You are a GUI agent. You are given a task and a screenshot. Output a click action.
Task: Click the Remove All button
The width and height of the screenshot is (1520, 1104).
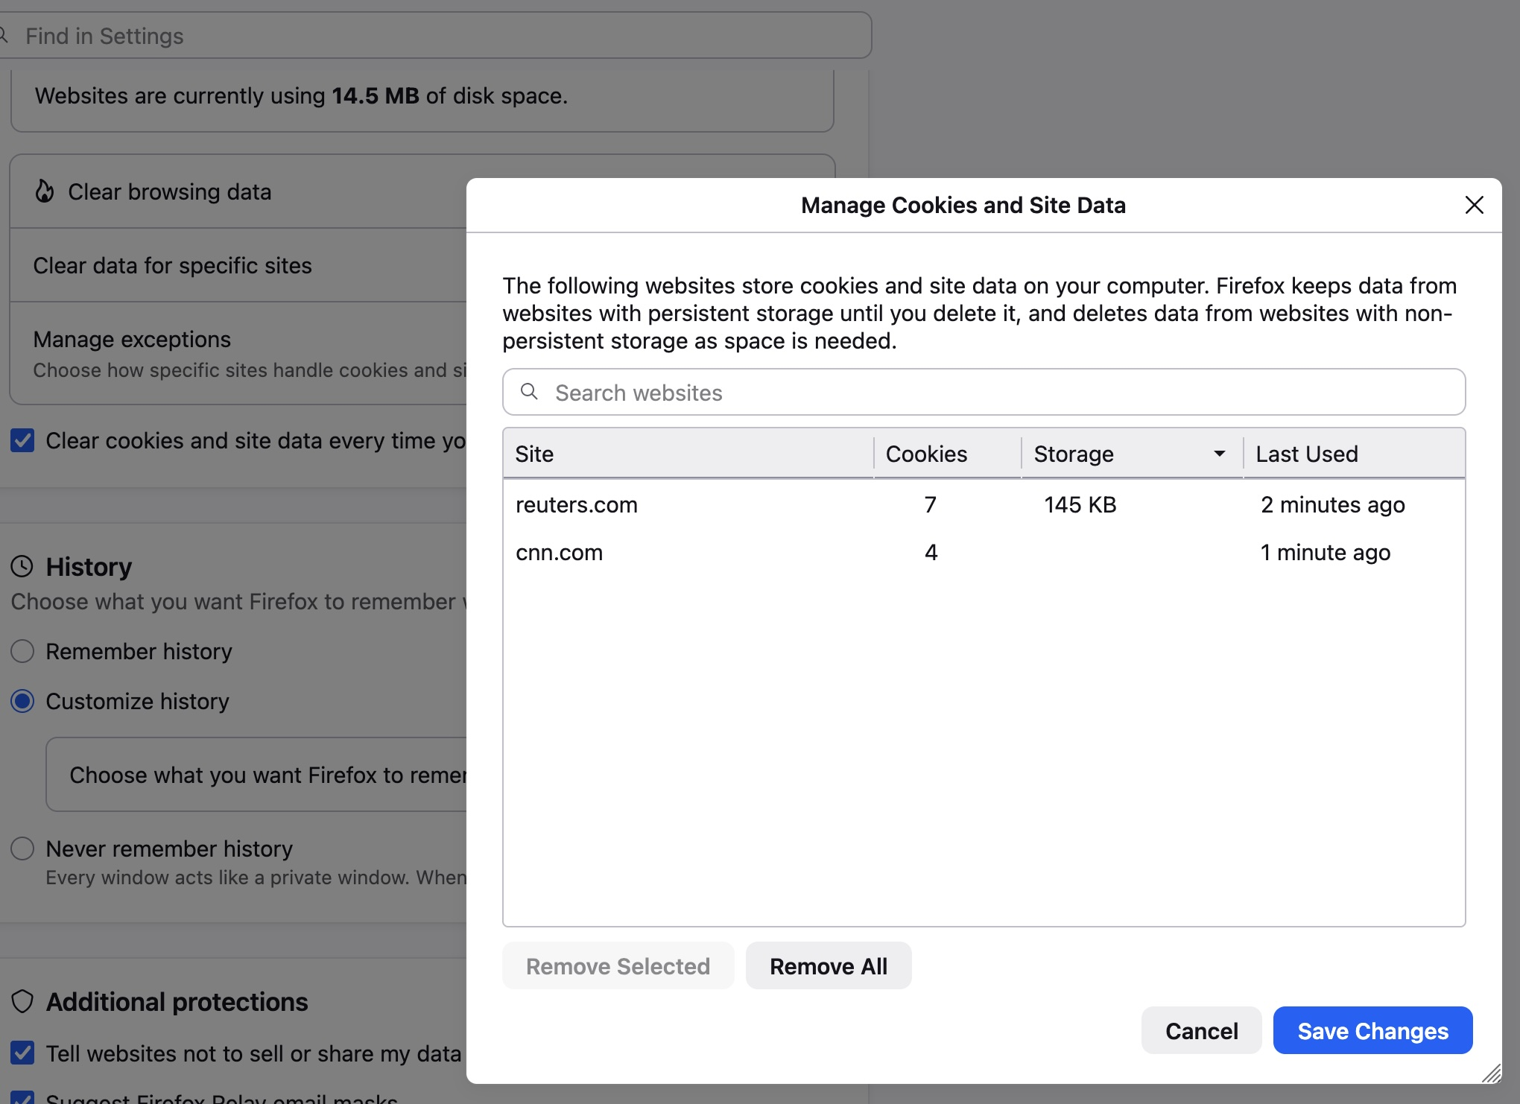click(x=829, y=965)
